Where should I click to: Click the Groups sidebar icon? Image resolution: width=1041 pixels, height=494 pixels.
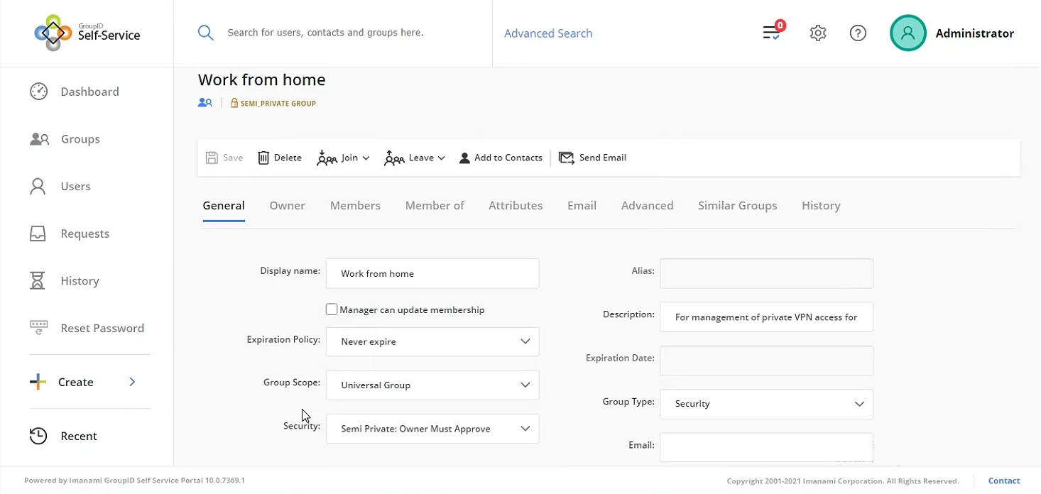pos(39,139)
